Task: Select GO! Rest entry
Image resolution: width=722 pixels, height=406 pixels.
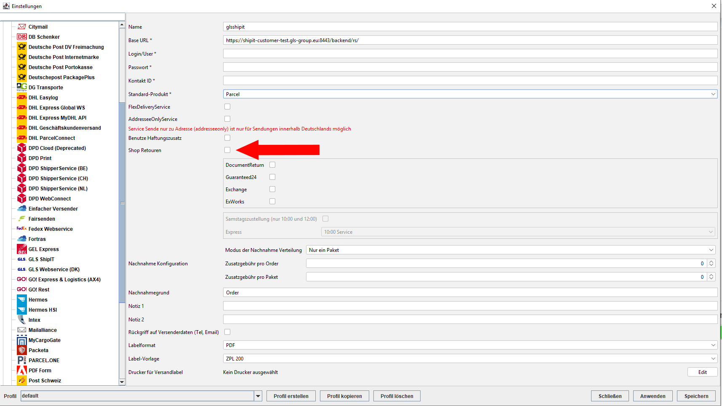Action: [x=39, y=289]
